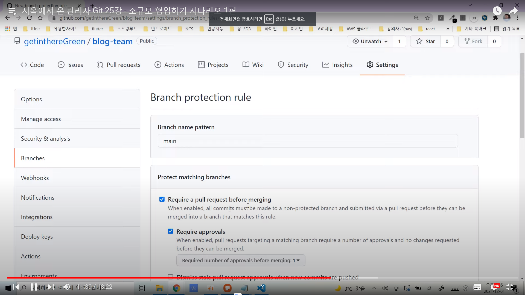
Task: Open the video playlist menu icon
Action: [x=12, y=11]
